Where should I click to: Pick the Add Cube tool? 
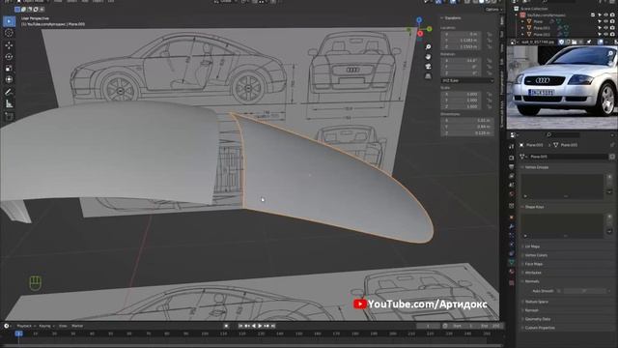click(9, 116)
